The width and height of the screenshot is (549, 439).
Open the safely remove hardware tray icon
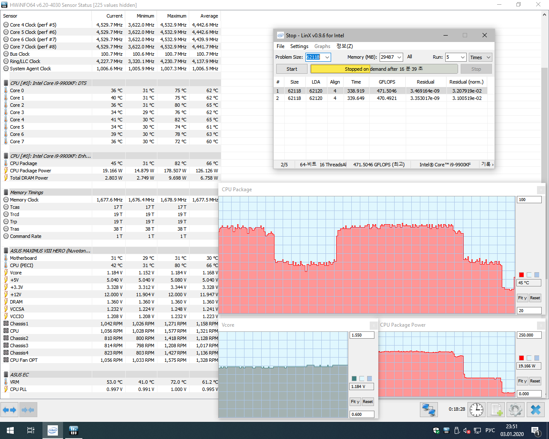pos(457,430)
